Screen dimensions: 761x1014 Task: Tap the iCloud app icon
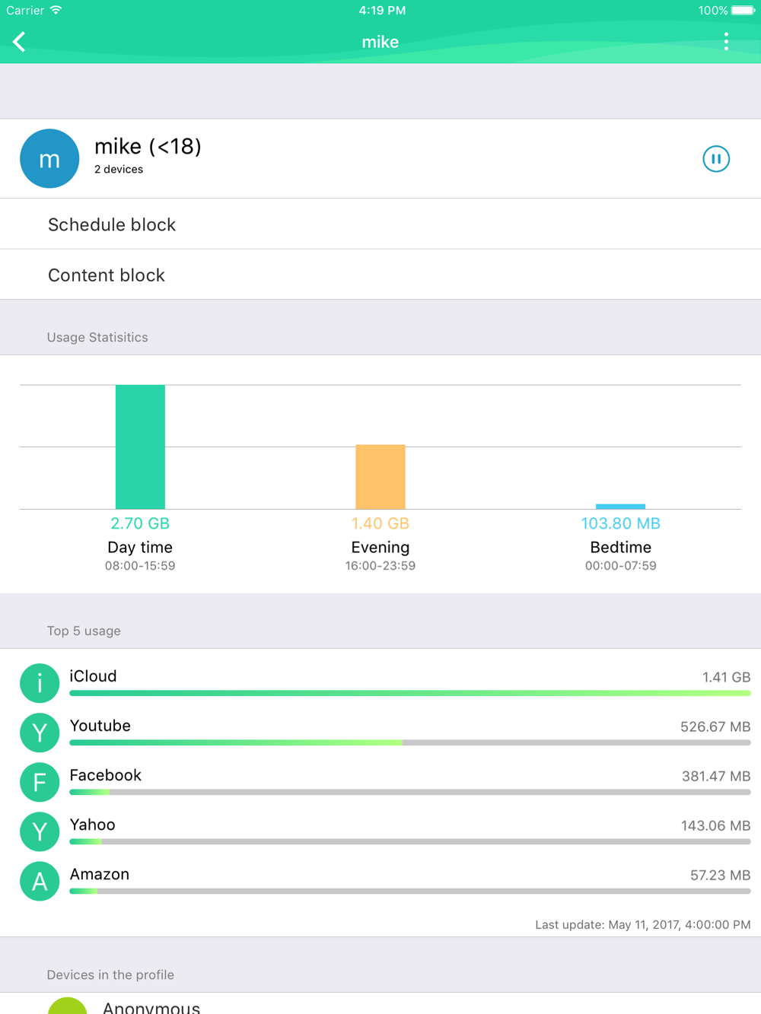[x=40, y=683]
